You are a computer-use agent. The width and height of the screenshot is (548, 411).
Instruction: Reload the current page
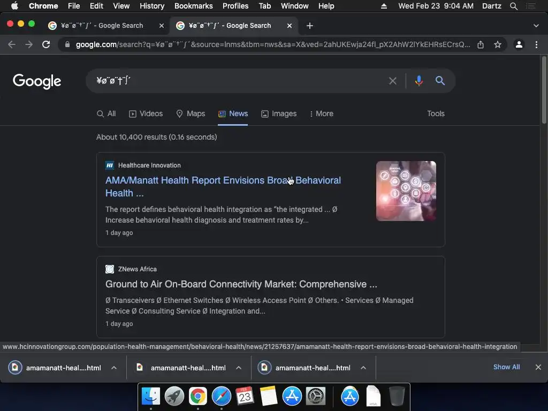46,44
